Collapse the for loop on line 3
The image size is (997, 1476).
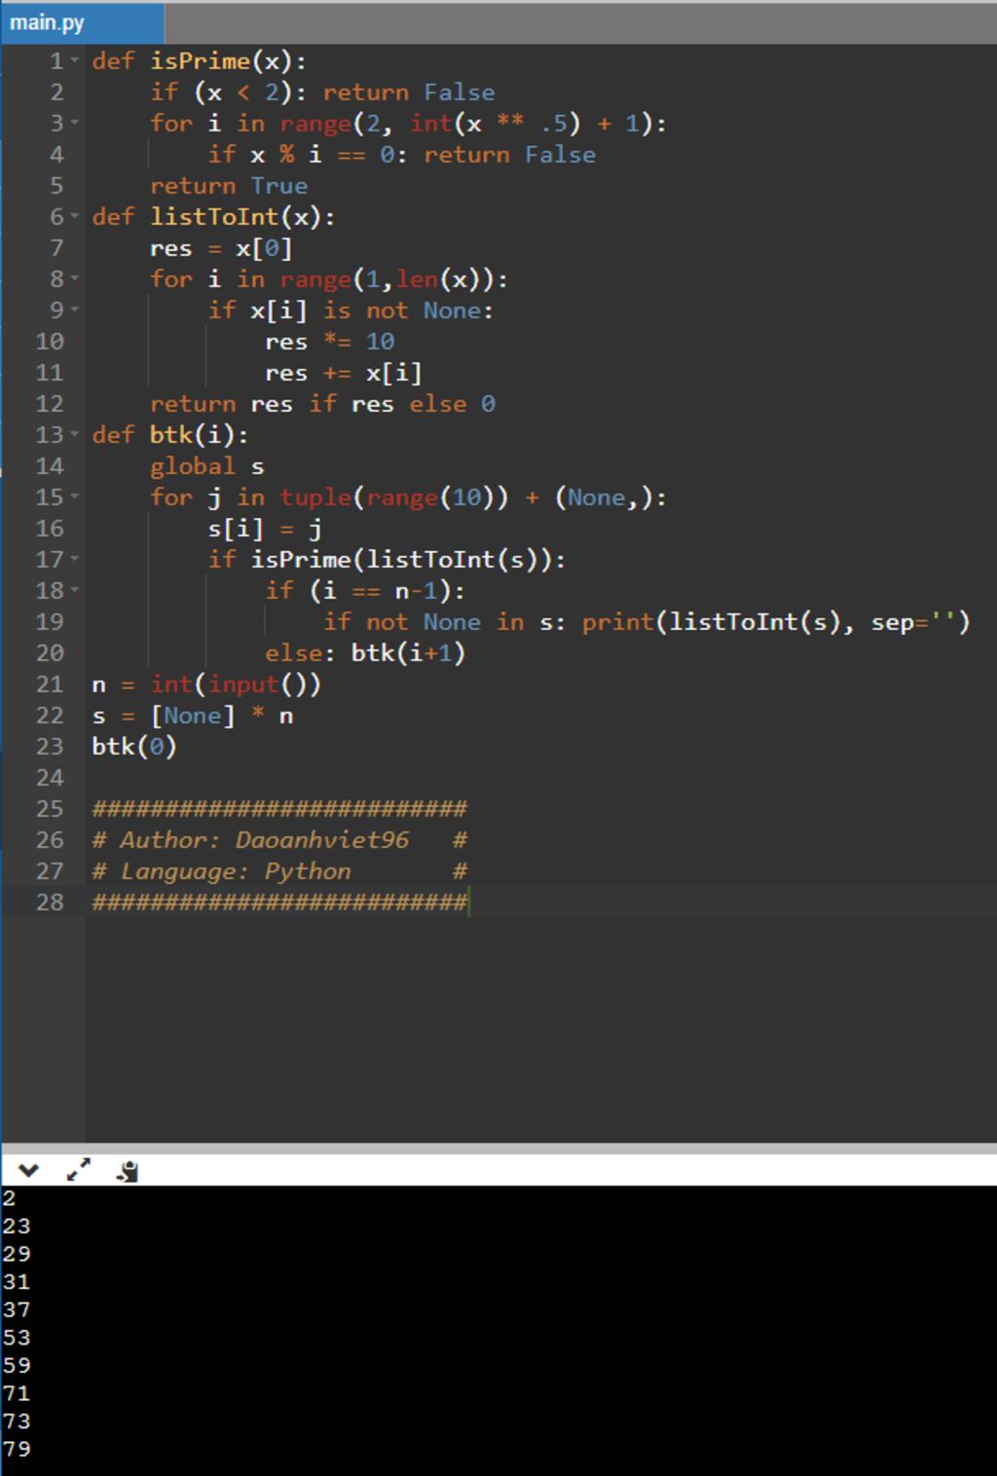point(75,124)
